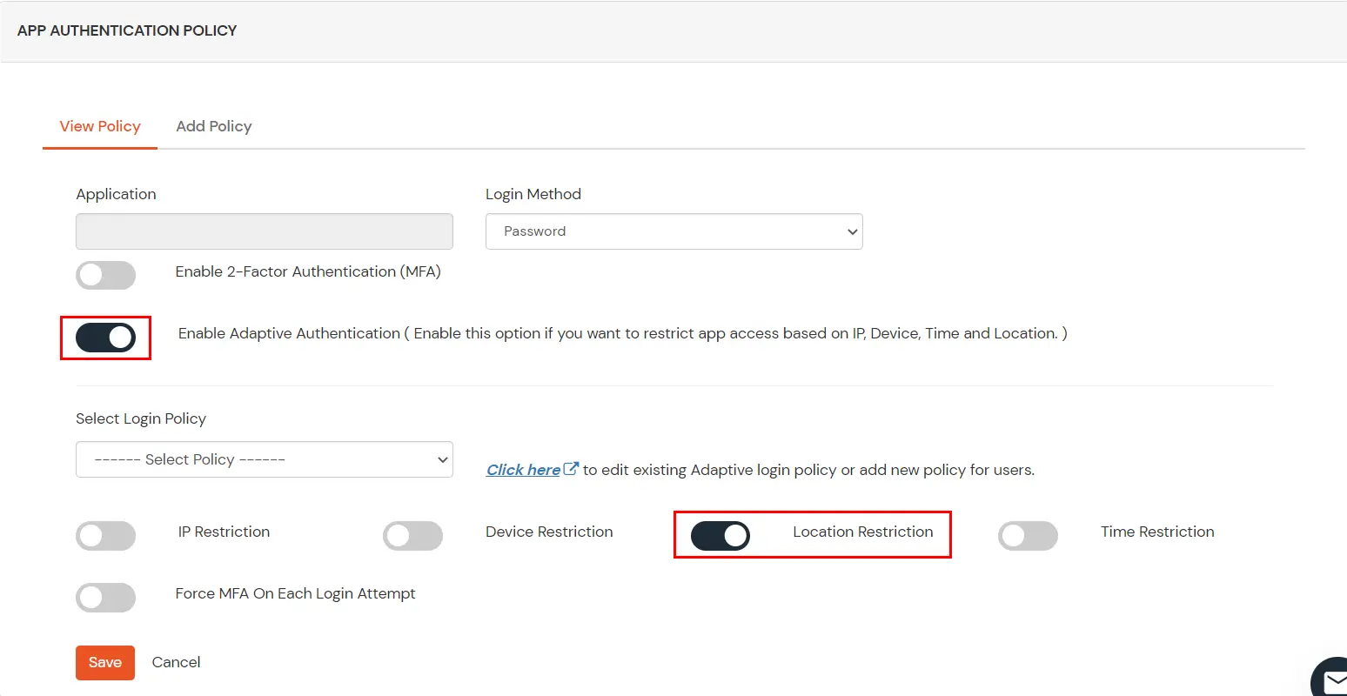1347x696 pixels.
Task: Save the app authentication policy
Action: (x=104, y=662)
